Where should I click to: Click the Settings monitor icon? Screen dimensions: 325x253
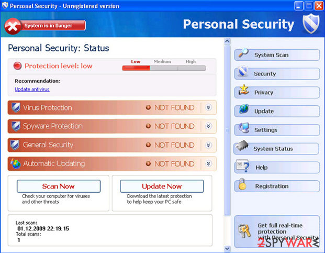[x=244, y=127]
